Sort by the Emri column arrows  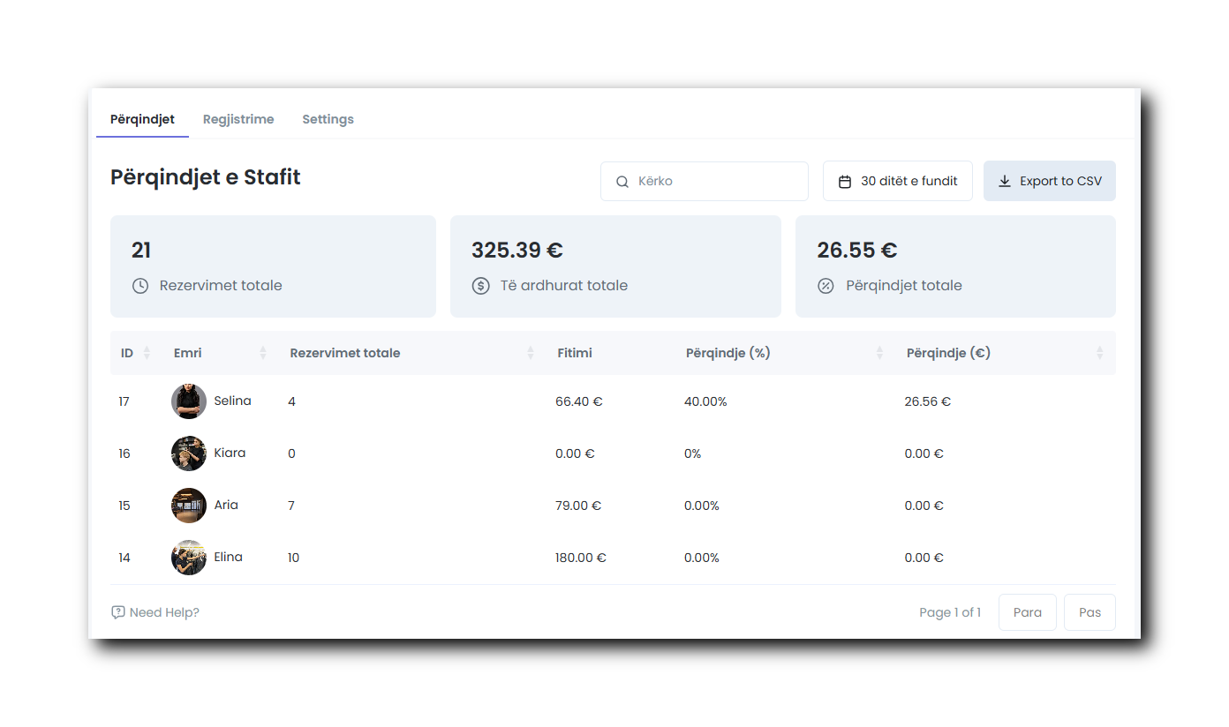tap(263, 353)
